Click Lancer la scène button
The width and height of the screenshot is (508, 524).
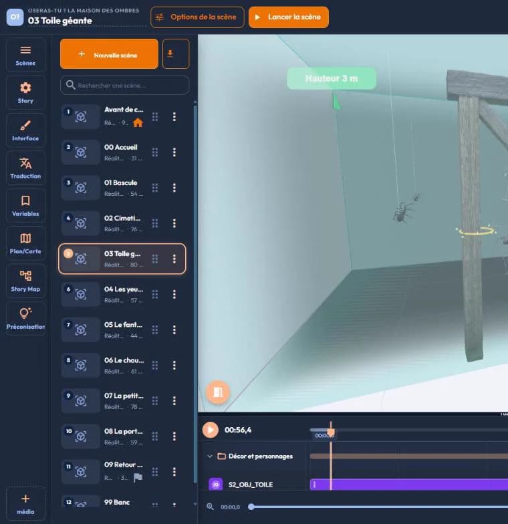[x=289, y=17]
